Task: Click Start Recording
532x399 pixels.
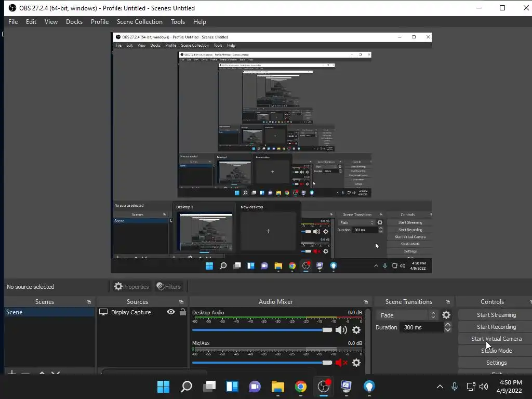Action: point(496,327)
